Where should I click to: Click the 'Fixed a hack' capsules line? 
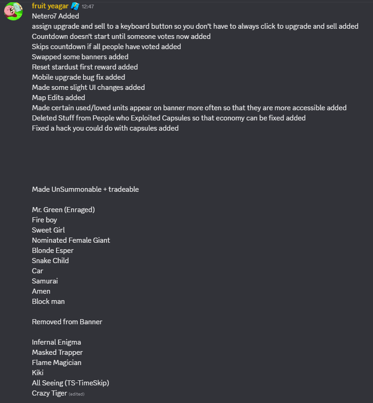point(105,128)
